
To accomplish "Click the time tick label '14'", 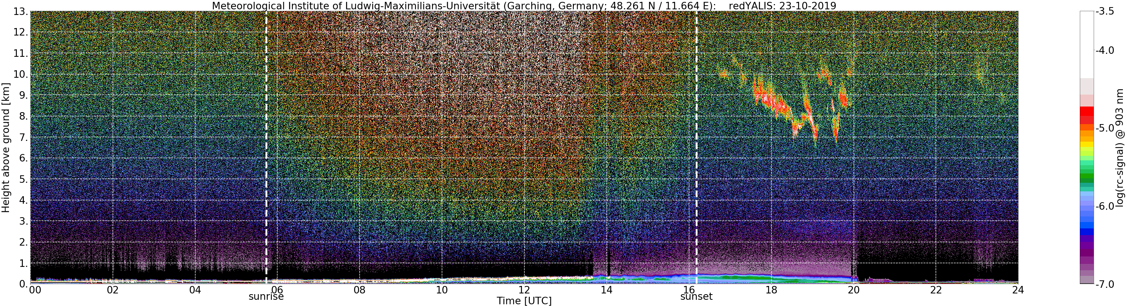I will click(x=607, y=290).
